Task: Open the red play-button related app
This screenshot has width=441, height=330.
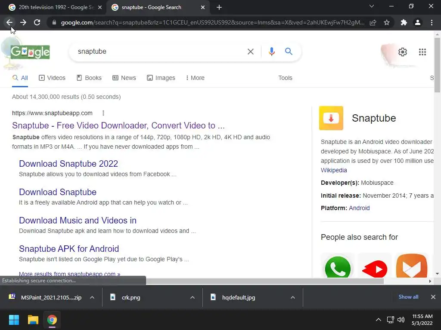Action: point(375,266)
